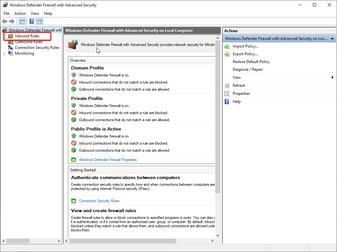This screenshot has width=337, height=252.
Task: Click center pane horizontal scrollbar left arrow
Action: click(66, 241)
